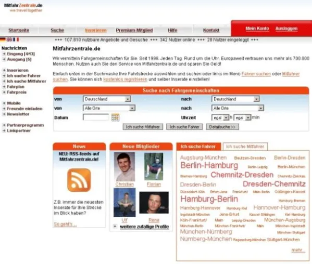The width and height of the screenshot is (312, 264).
Task: Go to Inserieren in the top navigation
Action: 96,30
